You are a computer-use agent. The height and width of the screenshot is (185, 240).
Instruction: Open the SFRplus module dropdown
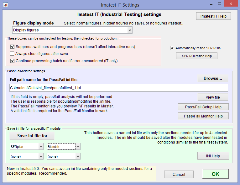(x=27, y=147)
